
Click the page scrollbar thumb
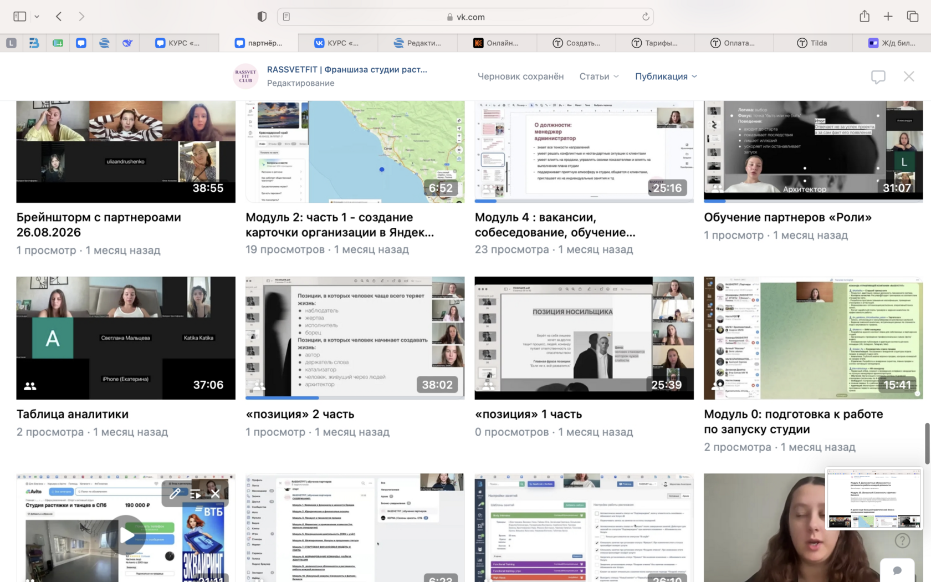point(927,443)
